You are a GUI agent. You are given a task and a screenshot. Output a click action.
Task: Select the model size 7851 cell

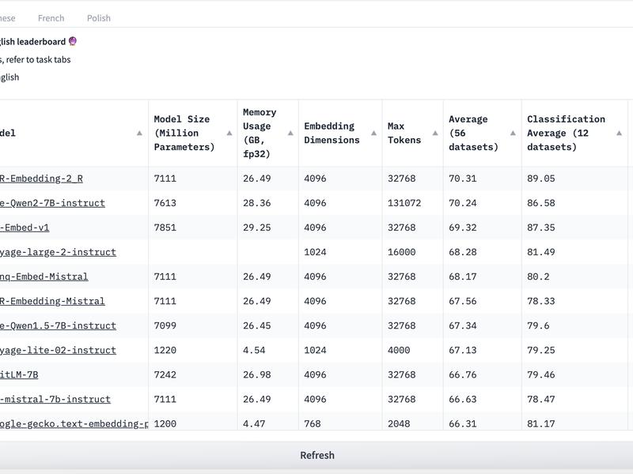192,228
